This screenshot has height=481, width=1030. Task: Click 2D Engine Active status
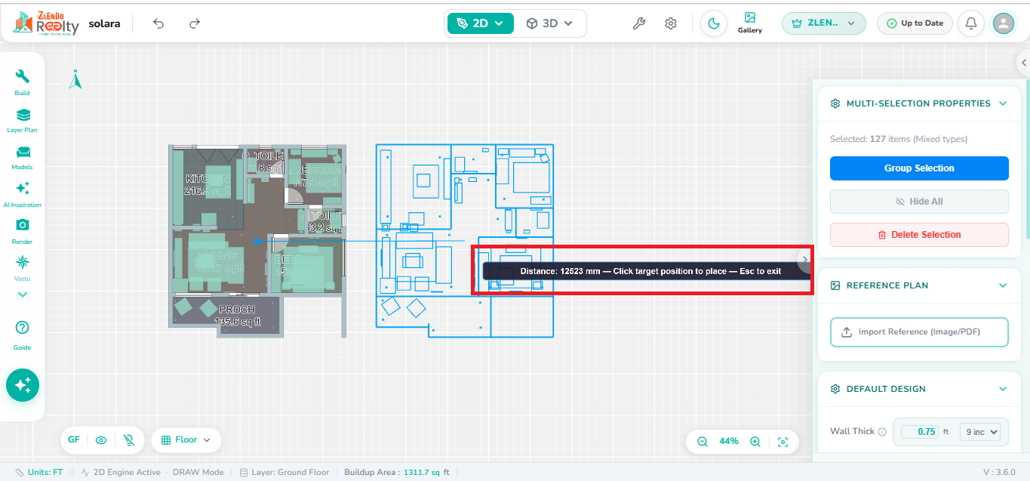(x=121, y=473)
